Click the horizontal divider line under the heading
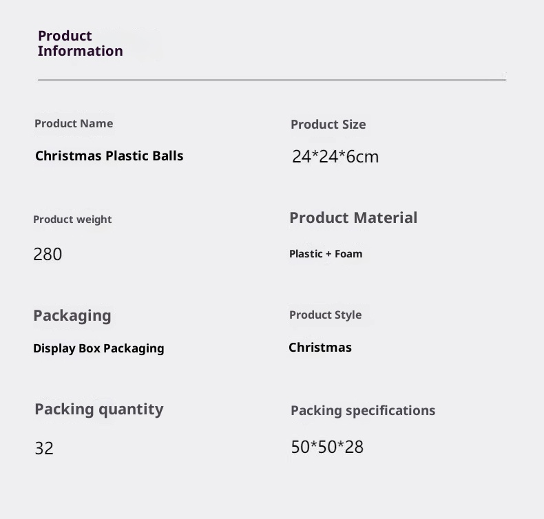Image resolution: width=544 pixels, height=519 pixels. [271, 80]
